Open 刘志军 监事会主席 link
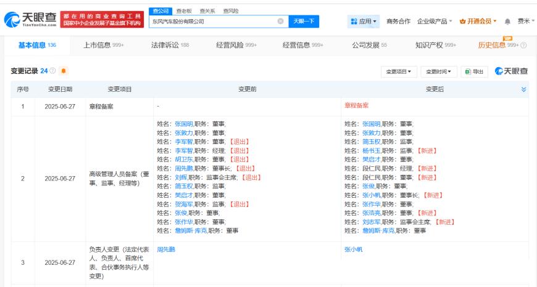The height and width of the screenshot is (287, 537). pyautogui.click(x=371, y=222)
